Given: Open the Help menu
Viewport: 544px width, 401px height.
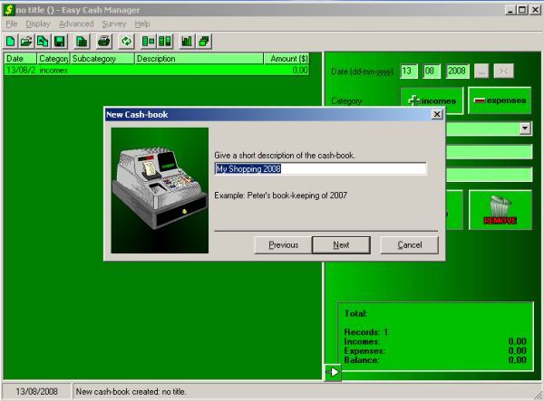Looking at the screenshot, I should pos(142,24).
